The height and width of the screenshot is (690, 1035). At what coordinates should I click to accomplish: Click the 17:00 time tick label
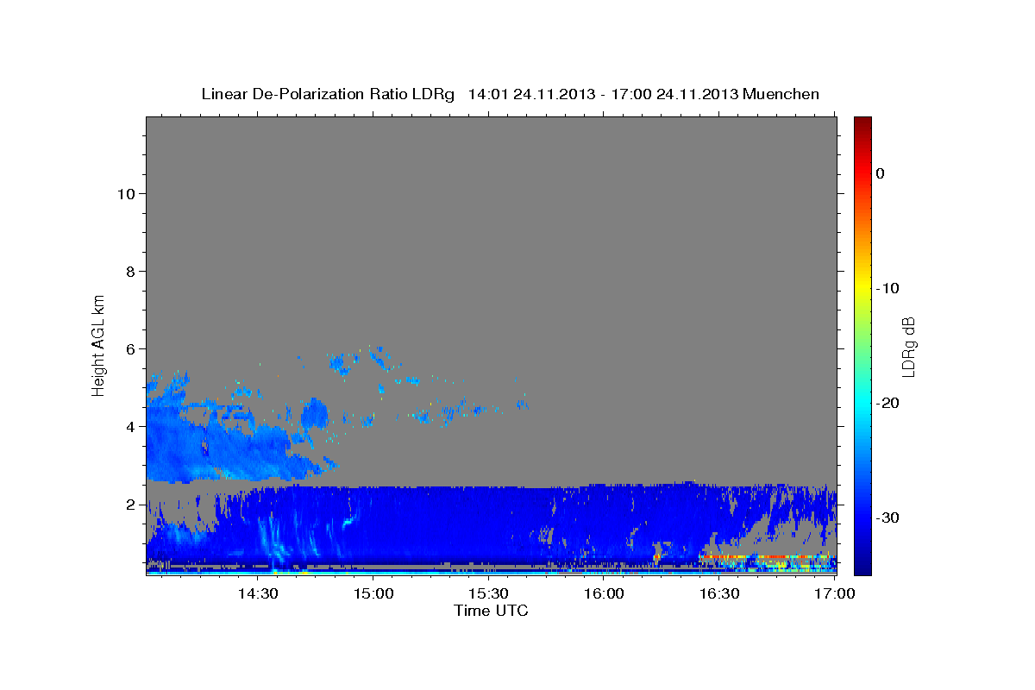pos(833,593)
